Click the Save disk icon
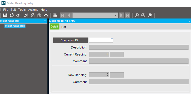The height and width of the screenshot is (94, 191). click(x=5, y=15)
